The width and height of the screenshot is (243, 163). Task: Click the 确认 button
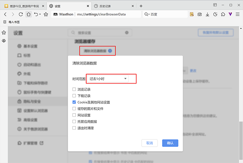coord(170,143)
